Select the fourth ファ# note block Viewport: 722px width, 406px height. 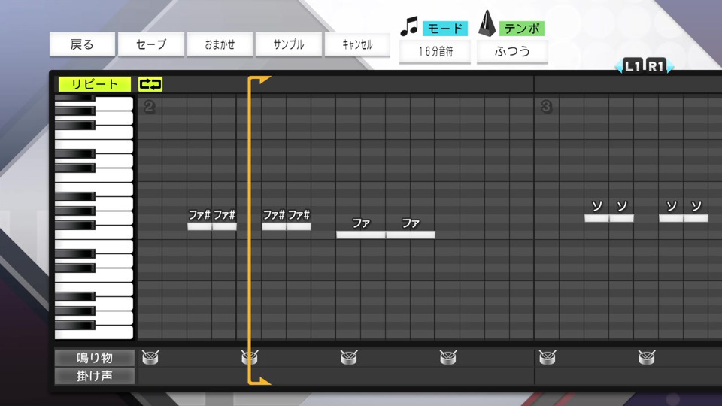(x=299, y=226)
